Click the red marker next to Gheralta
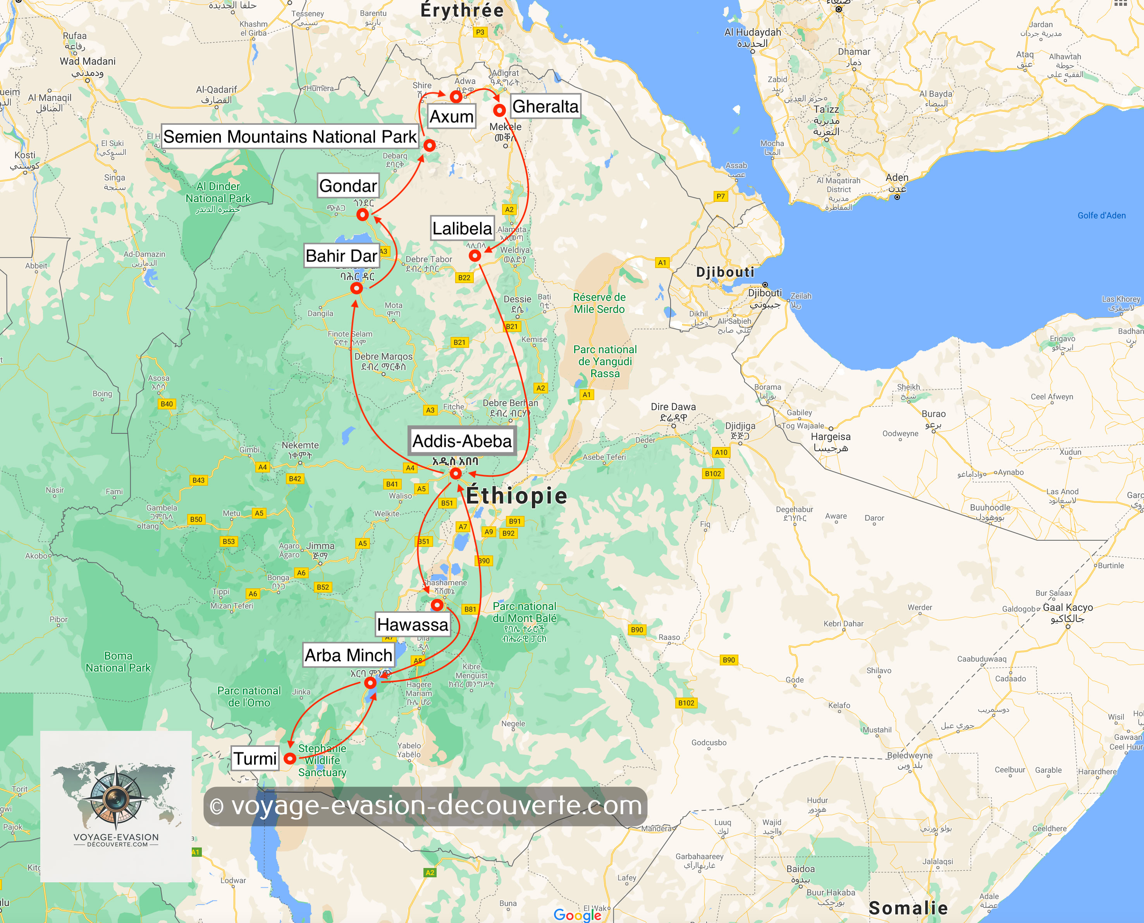The image size is (1144, 923). click(x=499, y=111)
